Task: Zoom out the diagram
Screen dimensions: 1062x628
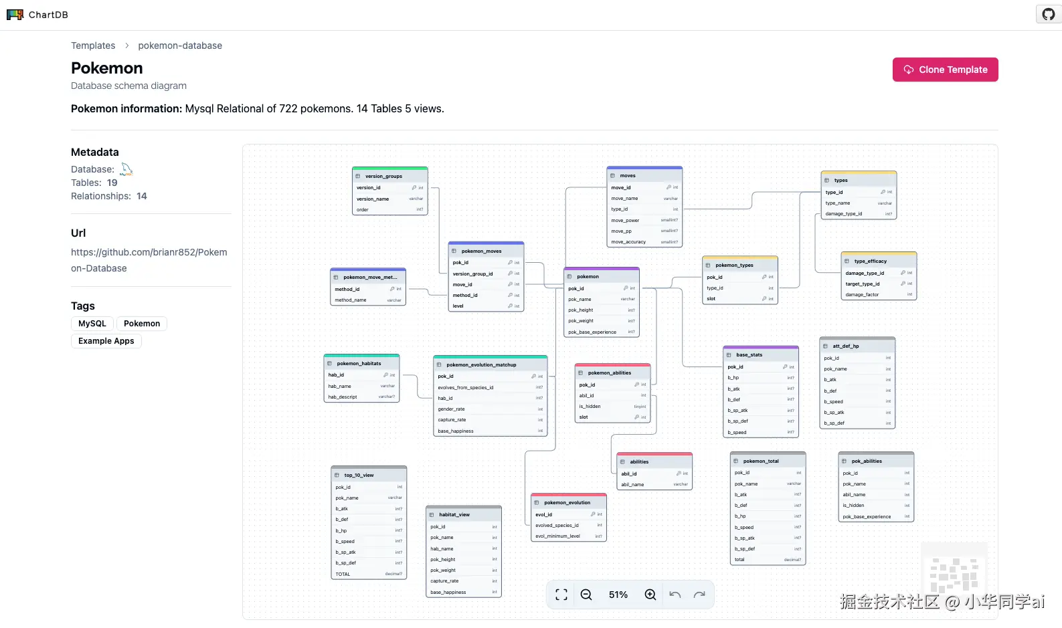Action: [x=586, y=595]
